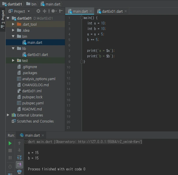Collapse the bin folder

point(13,36)
